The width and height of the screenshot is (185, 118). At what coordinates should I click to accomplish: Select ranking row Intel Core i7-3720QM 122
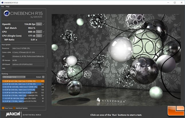point(23,93)
